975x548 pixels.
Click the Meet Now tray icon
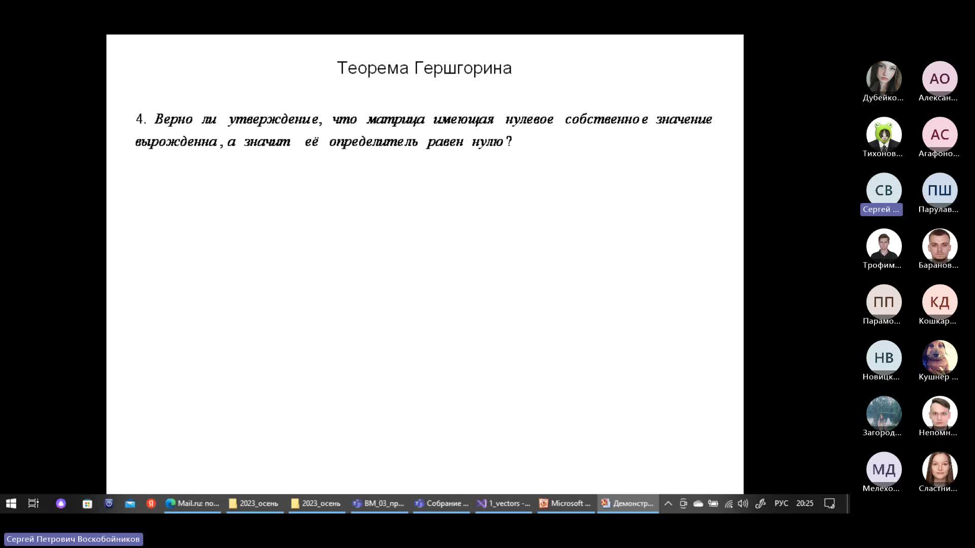683,503
